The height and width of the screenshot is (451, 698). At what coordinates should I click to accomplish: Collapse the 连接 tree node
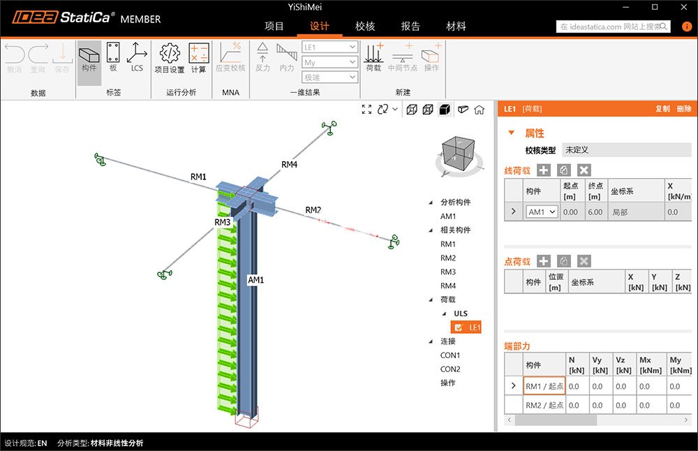(431, 341)
